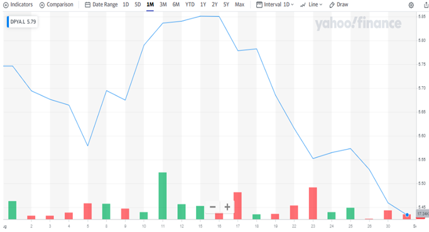Open chart settings gear icon
Image resolution: width=429 pixels, height=232 pixels.
click(411, 5)
